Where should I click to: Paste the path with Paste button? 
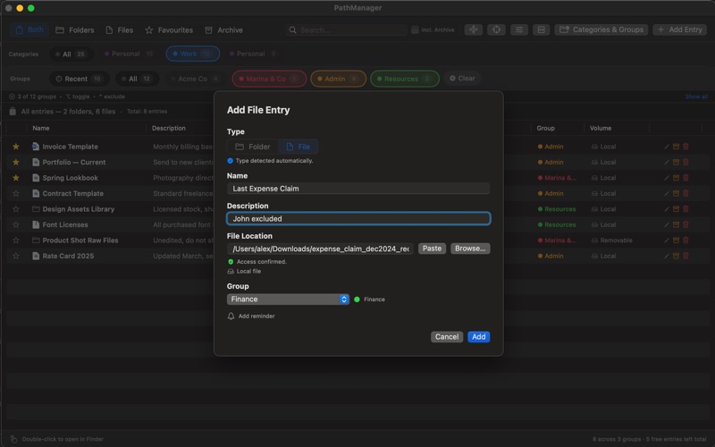click(432, 249)
